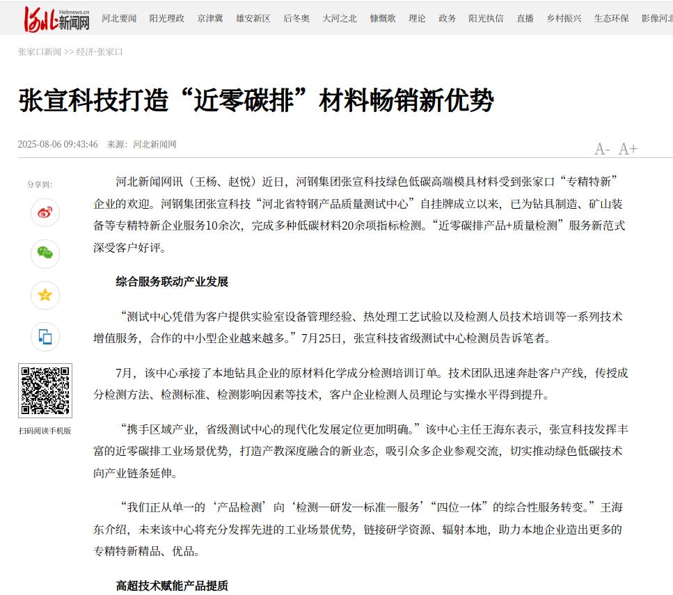673x595 pixels.
Task: Click 张家口新闻 breadcrumb link
Action: pyautogui.click(x=40, y=52)
